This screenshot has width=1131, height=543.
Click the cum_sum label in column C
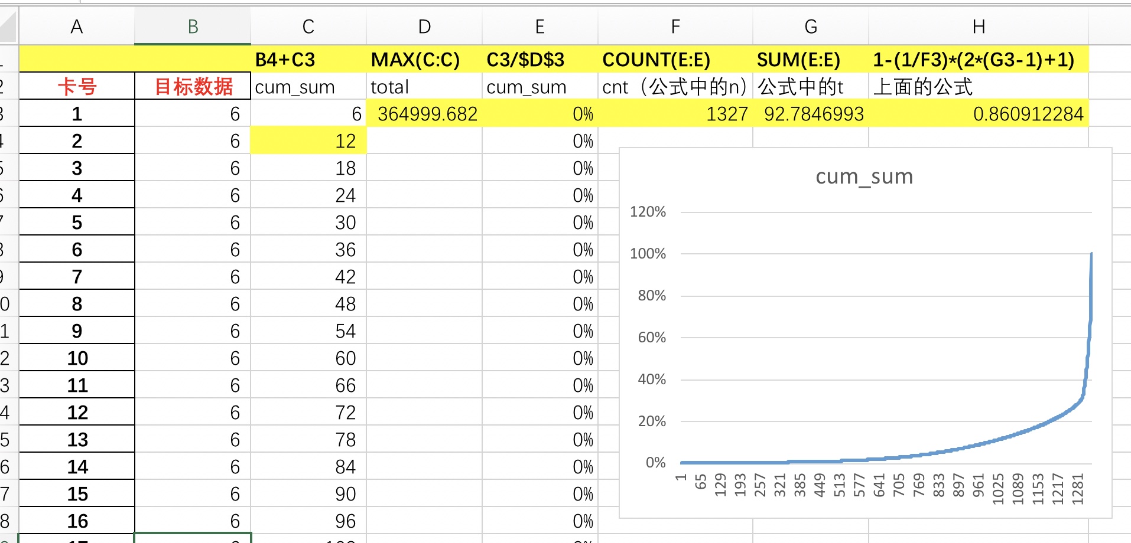pos(308,86)
